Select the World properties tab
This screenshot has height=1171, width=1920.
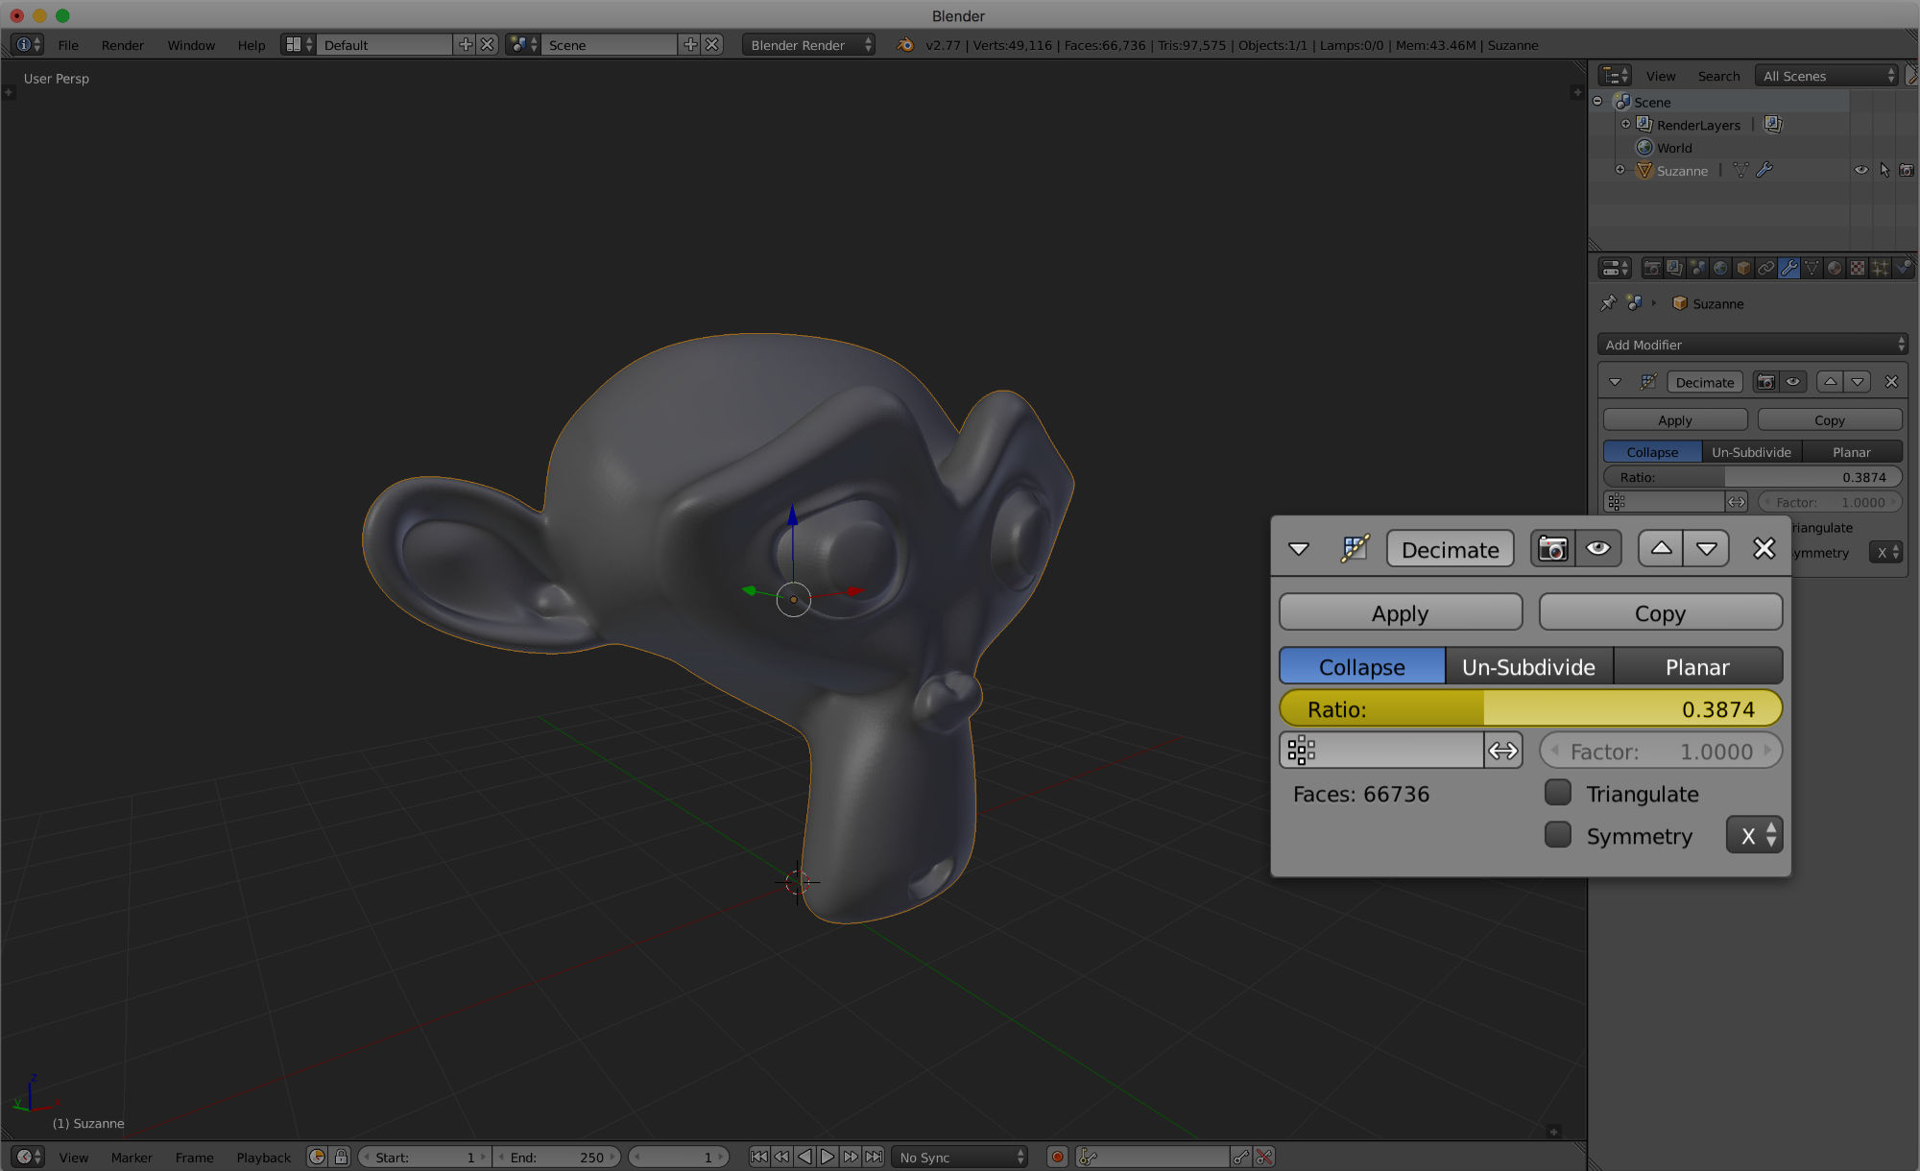tap(1720, 268)
